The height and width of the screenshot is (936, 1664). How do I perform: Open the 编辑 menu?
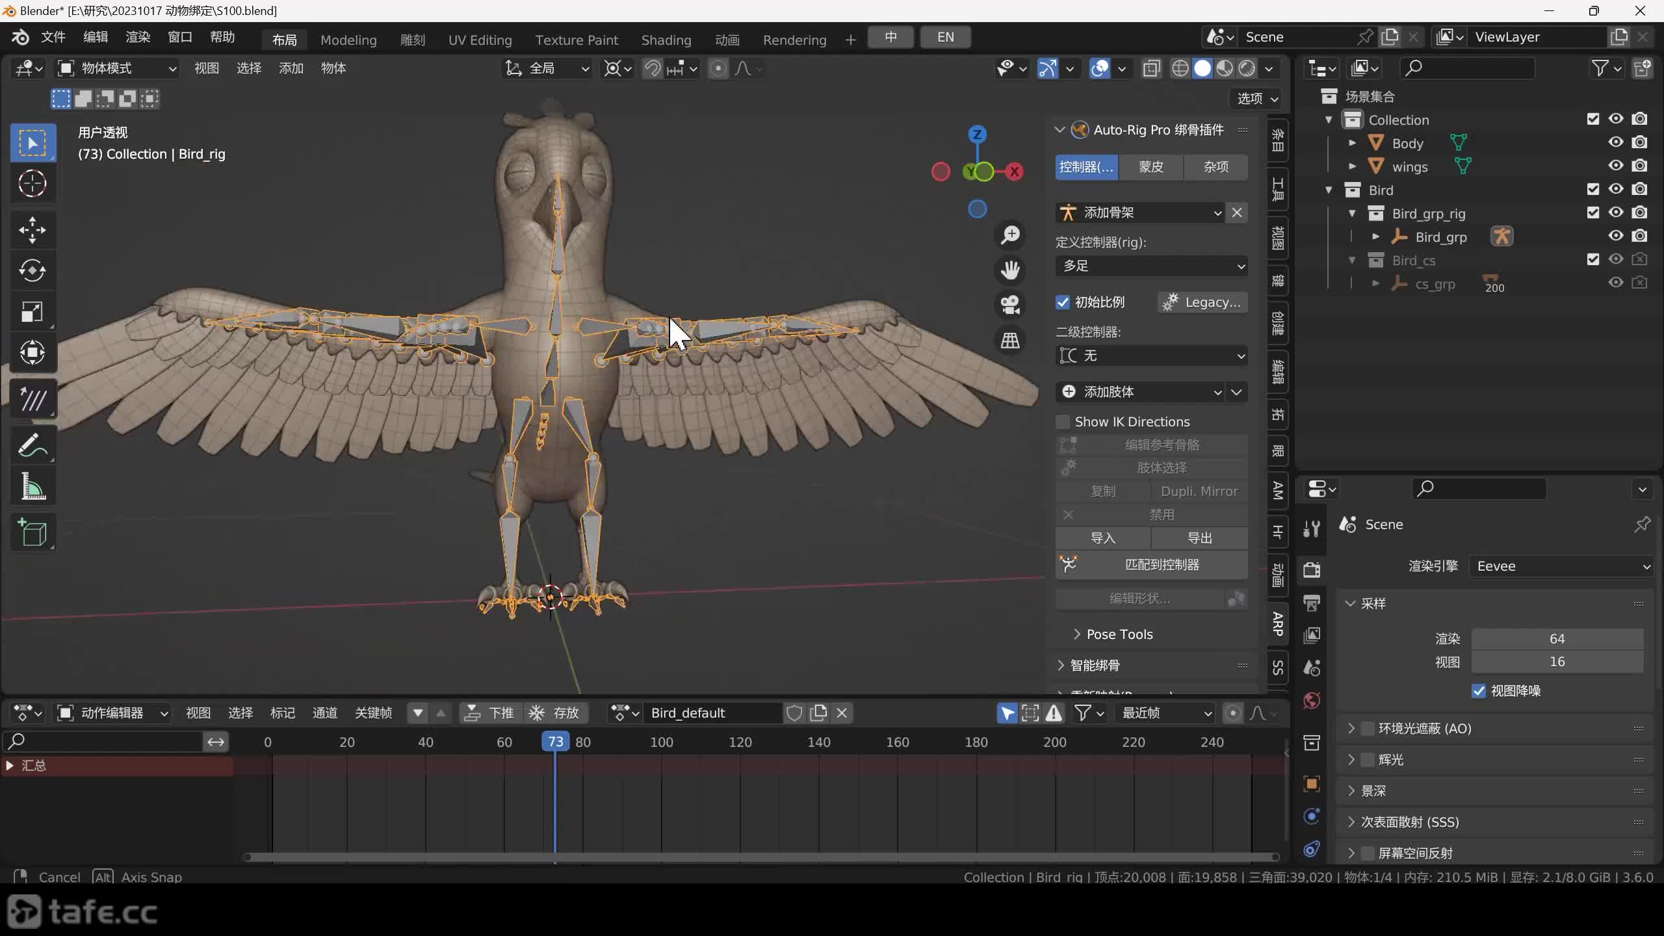click(x=96, y=37)
